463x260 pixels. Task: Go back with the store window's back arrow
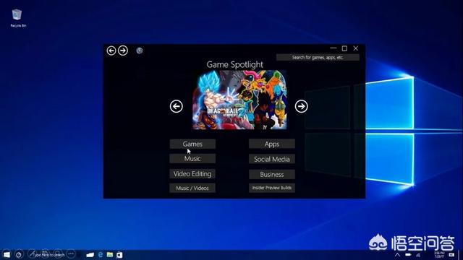[111, 51]
